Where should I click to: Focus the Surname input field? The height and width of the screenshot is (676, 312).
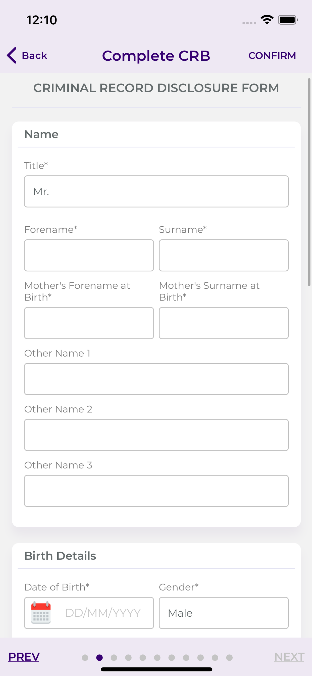pyautogui.click(x=224, y=255)
